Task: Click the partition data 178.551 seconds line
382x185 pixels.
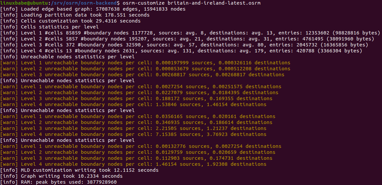Action: (x=85, y=15)
